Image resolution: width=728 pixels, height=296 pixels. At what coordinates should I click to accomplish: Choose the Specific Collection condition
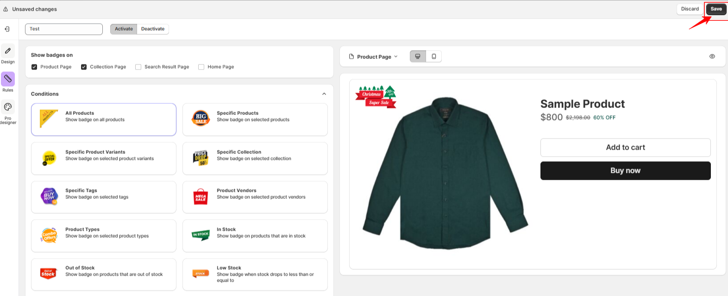click(x=255, y=158)
